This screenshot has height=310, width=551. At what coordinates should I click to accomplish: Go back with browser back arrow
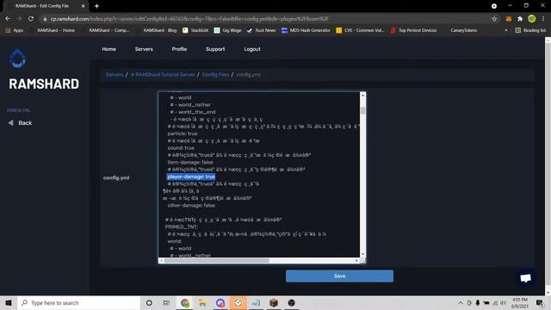point(8,19)
